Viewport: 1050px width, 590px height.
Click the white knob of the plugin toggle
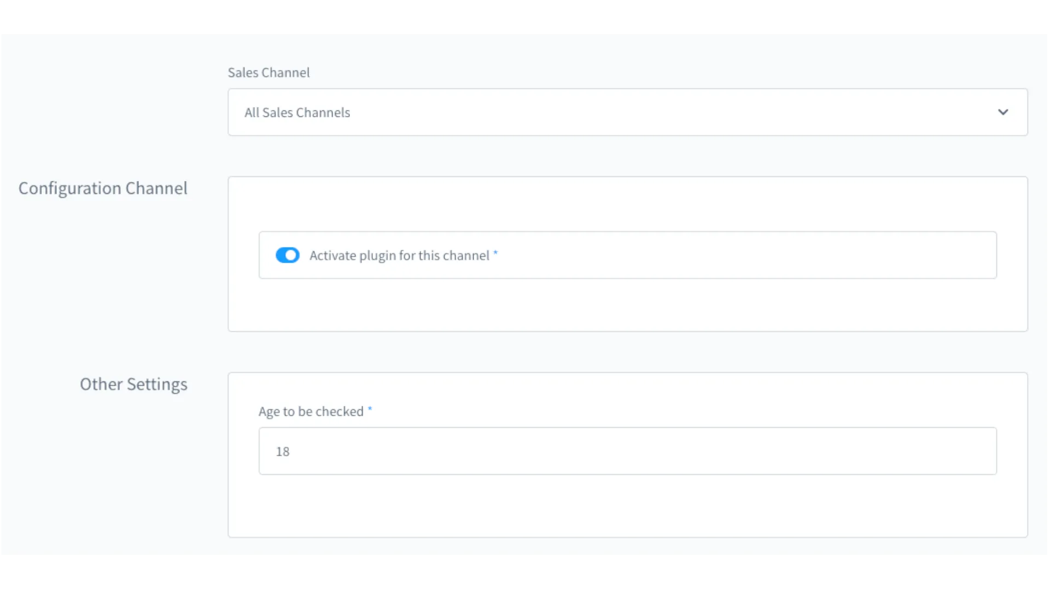pyautogui.click(x=291, y=255)
